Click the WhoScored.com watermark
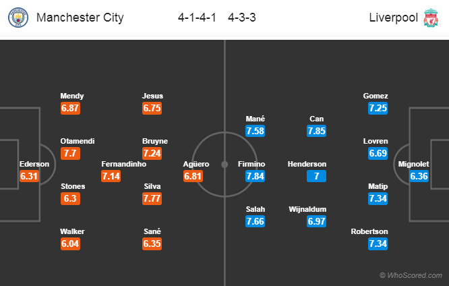Viewport: 449px width, 286px height. tap(412, 275)
